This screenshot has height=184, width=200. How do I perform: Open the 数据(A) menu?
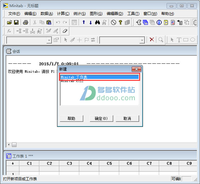click(x=47, y=14)
